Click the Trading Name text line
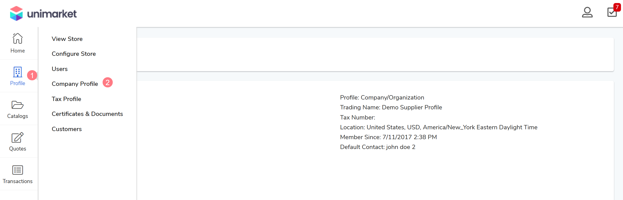The width and height of the screenshot is (623, 200). [x=391, y=107]
